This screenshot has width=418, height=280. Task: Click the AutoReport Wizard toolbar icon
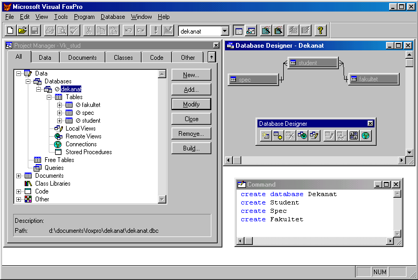click(x=306, y=30)
